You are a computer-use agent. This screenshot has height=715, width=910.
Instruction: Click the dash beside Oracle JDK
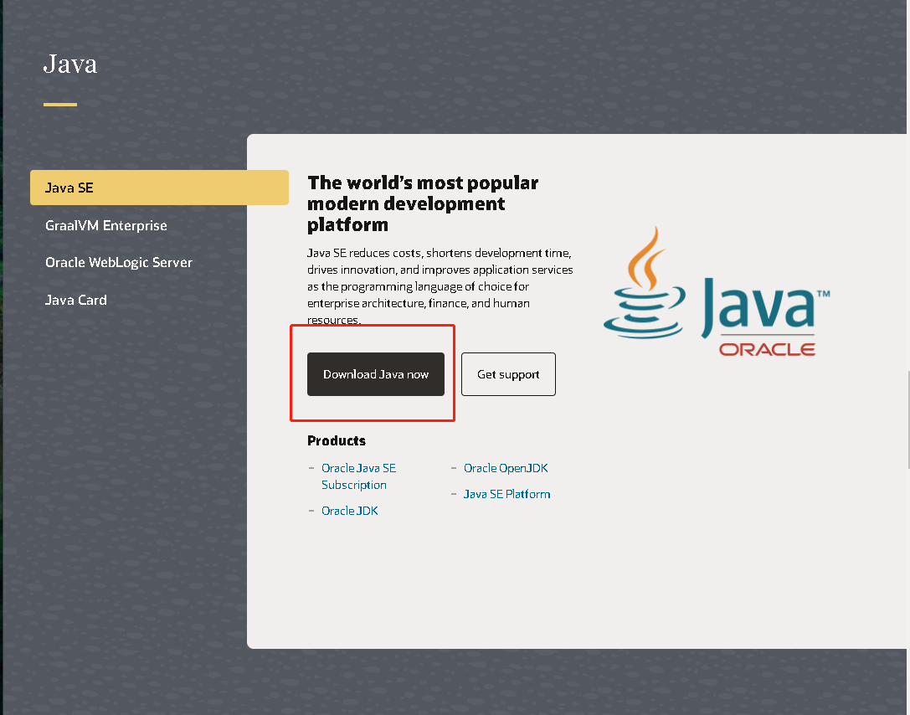(311, 510)
